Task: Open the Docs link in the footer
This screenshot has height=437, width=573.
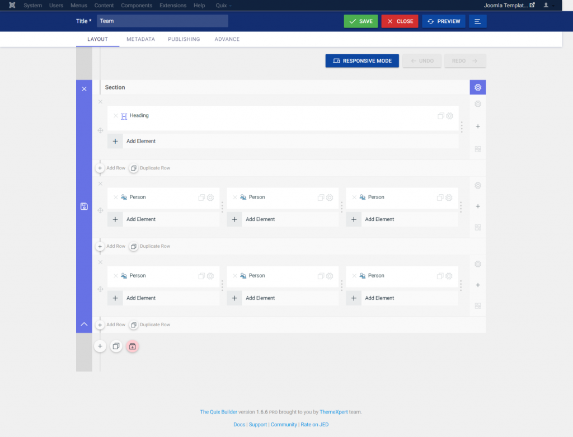Action: point(239,424)
